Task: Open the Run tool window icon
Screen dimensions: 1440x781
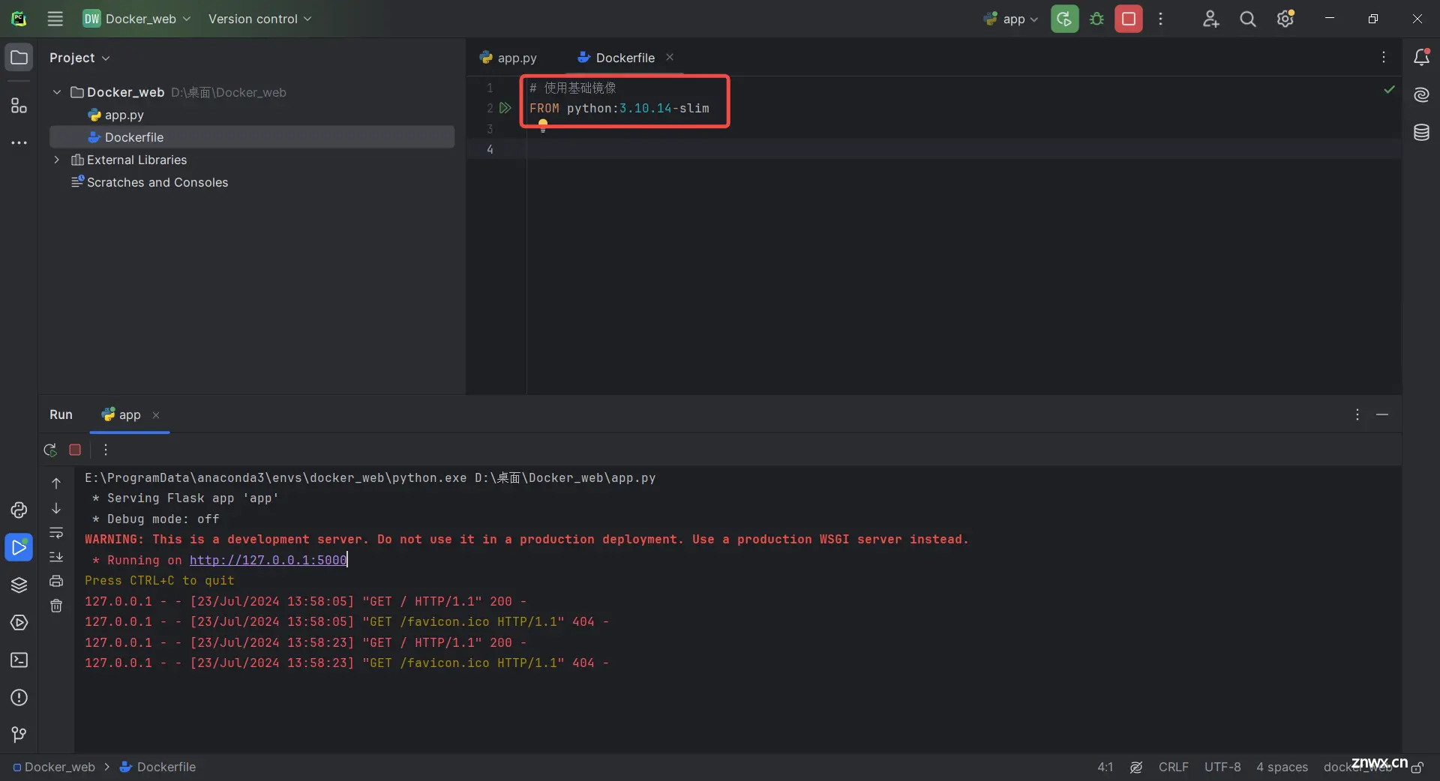Action: tap(19, 547)
